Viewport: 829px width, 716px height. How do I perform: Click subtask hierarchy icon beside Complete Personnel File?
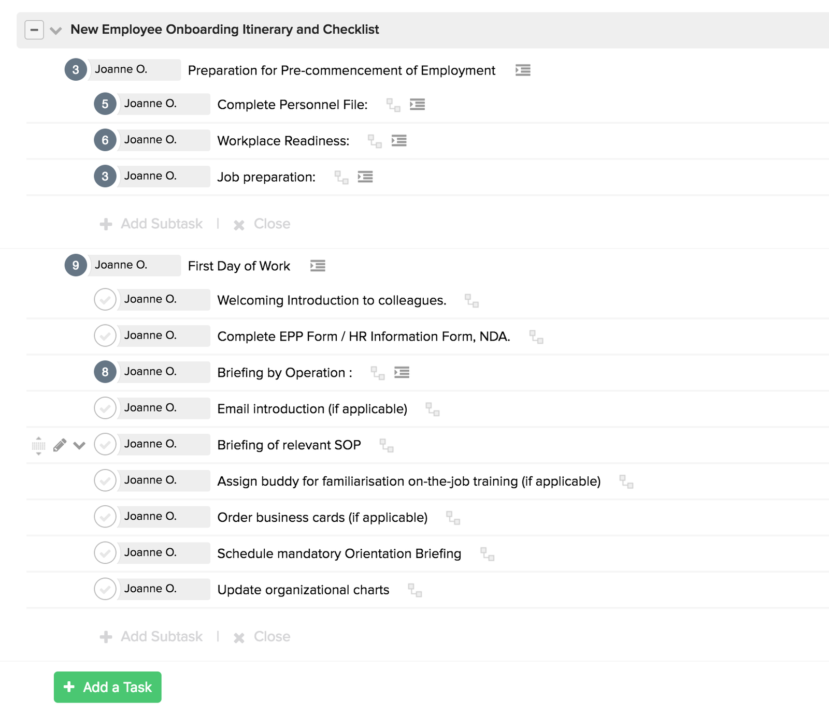coord(393,105)
